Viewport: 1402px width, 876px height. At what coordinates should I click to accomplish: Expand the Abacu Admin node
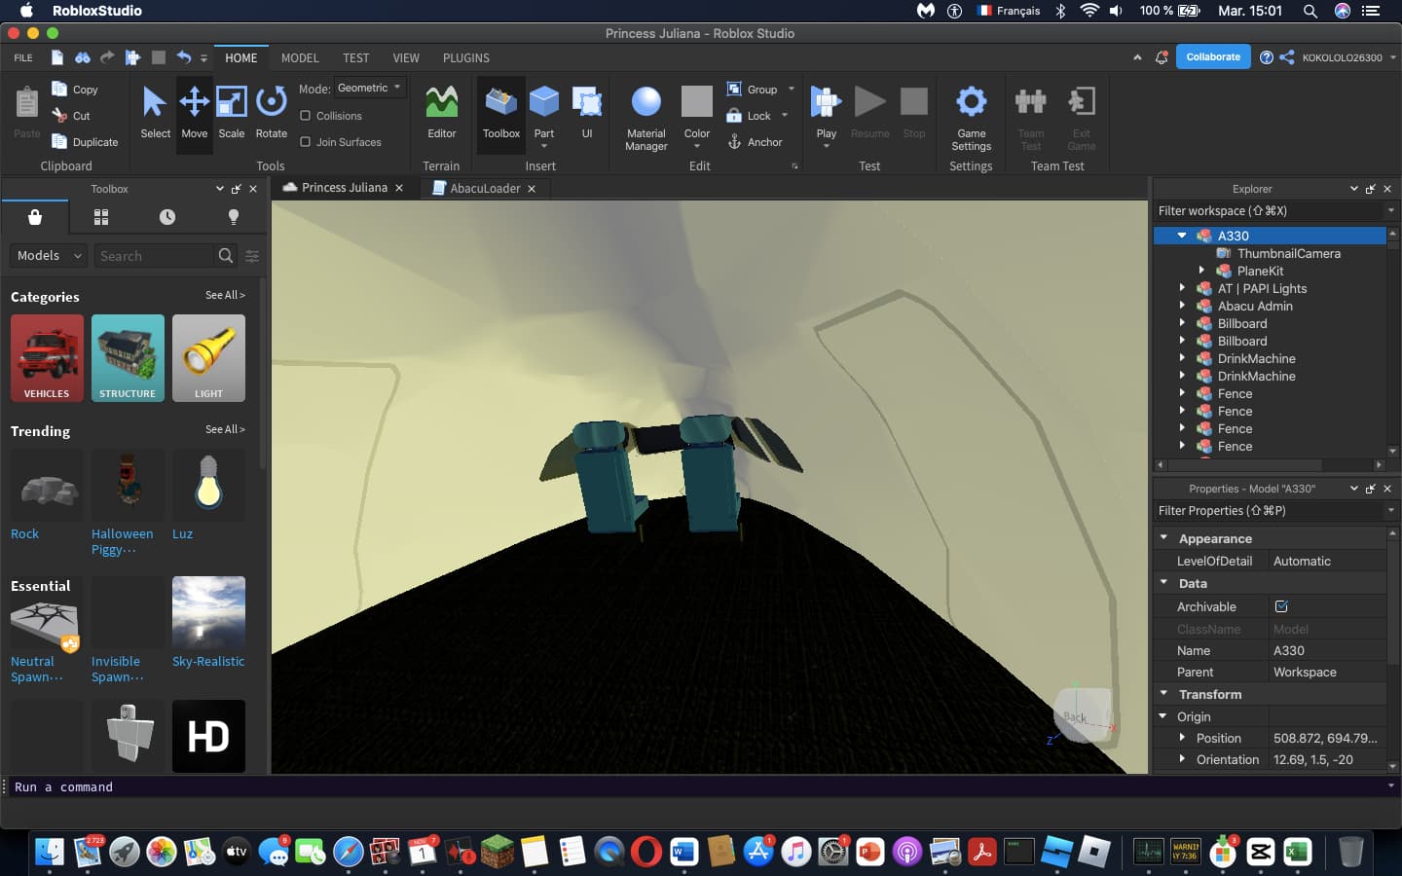point(1182,306)
